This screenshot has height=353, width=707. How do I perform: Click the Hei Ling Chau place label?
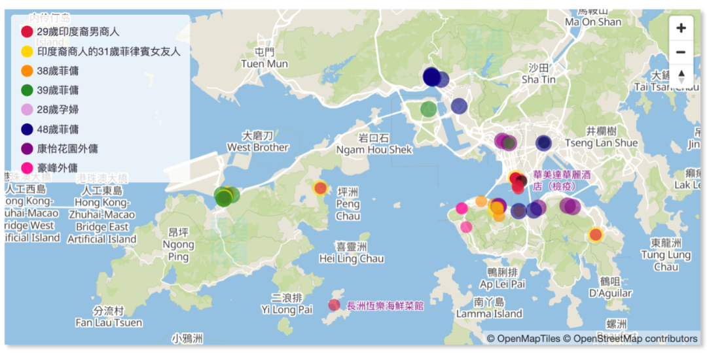(352, 253)
